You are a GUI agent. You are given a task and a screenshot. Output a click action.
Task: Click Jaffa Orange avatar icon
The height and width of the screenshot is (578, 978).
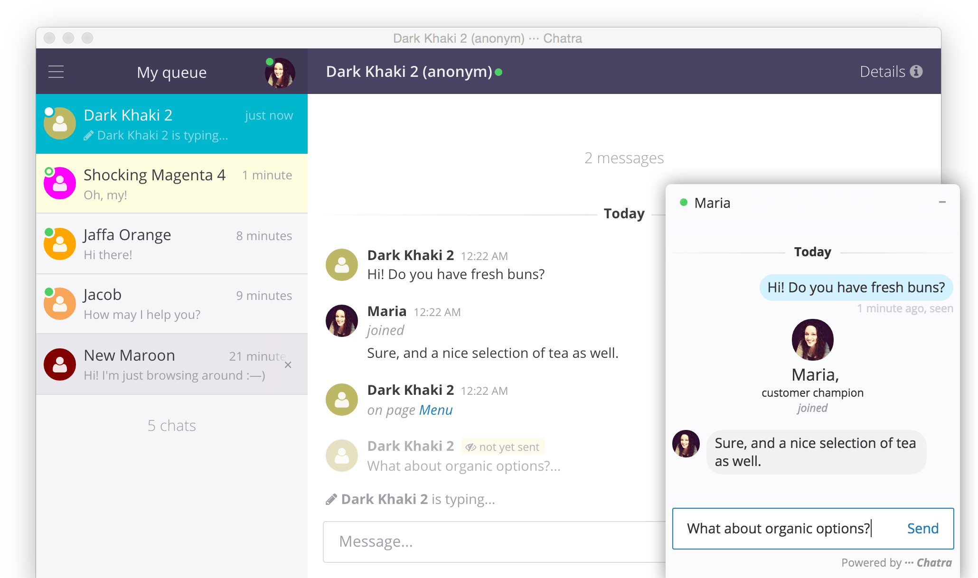coord(61,244)
